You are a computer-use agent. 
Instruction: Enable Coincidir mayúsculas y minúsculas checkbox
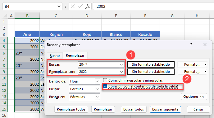(x=105, y=80)
